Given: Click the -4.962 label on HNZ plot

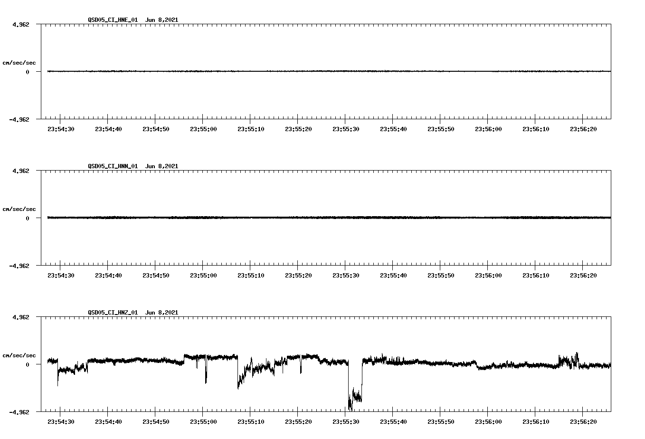Looking at the screenshot, I should click(x=19, y=412).
